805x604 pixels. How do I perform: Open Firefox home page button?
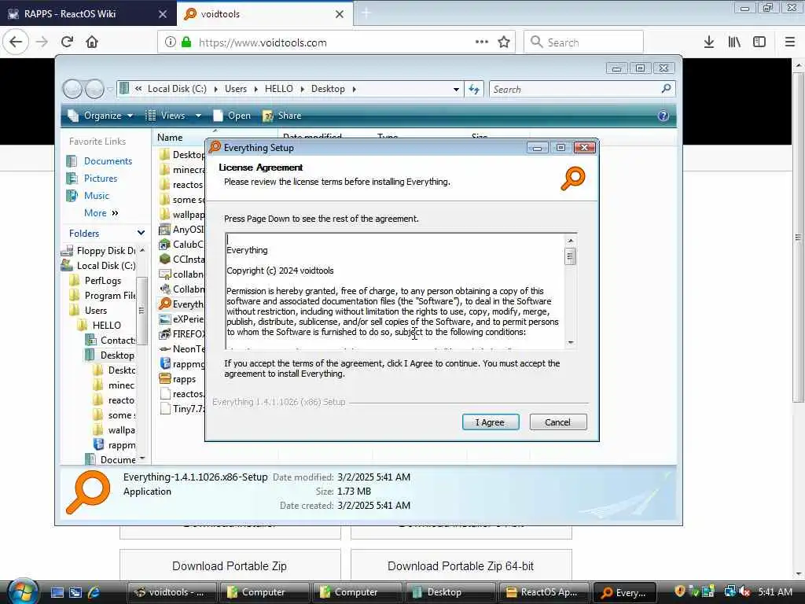click(92, 42)
